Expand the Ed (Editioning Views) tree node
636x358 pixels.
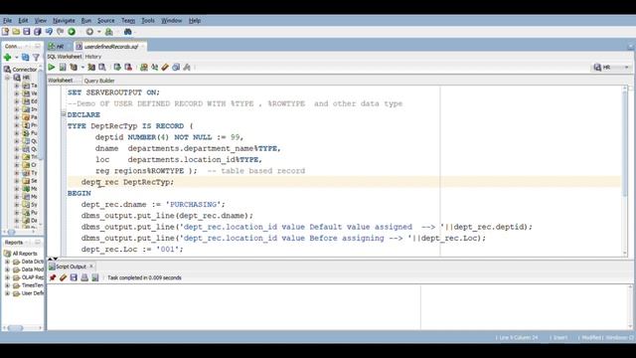click(17, 101)
